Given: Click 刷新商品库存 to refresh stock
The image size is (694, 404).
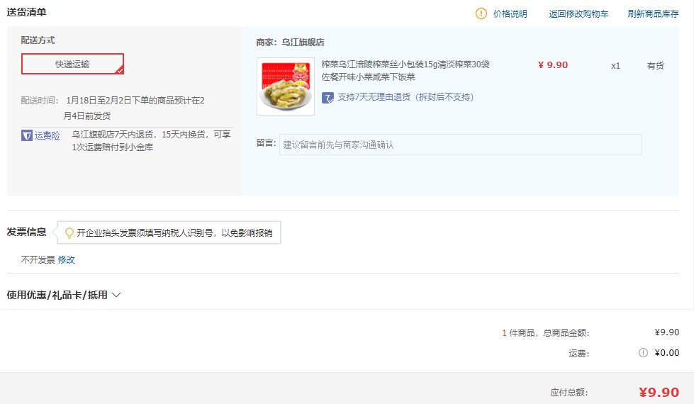Looking at the screenshot, I should click(x=653, y=13).
